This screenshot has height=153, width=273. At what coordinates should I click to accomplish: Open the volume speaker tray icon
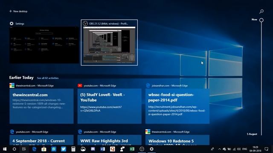click(x=239, y=149)
